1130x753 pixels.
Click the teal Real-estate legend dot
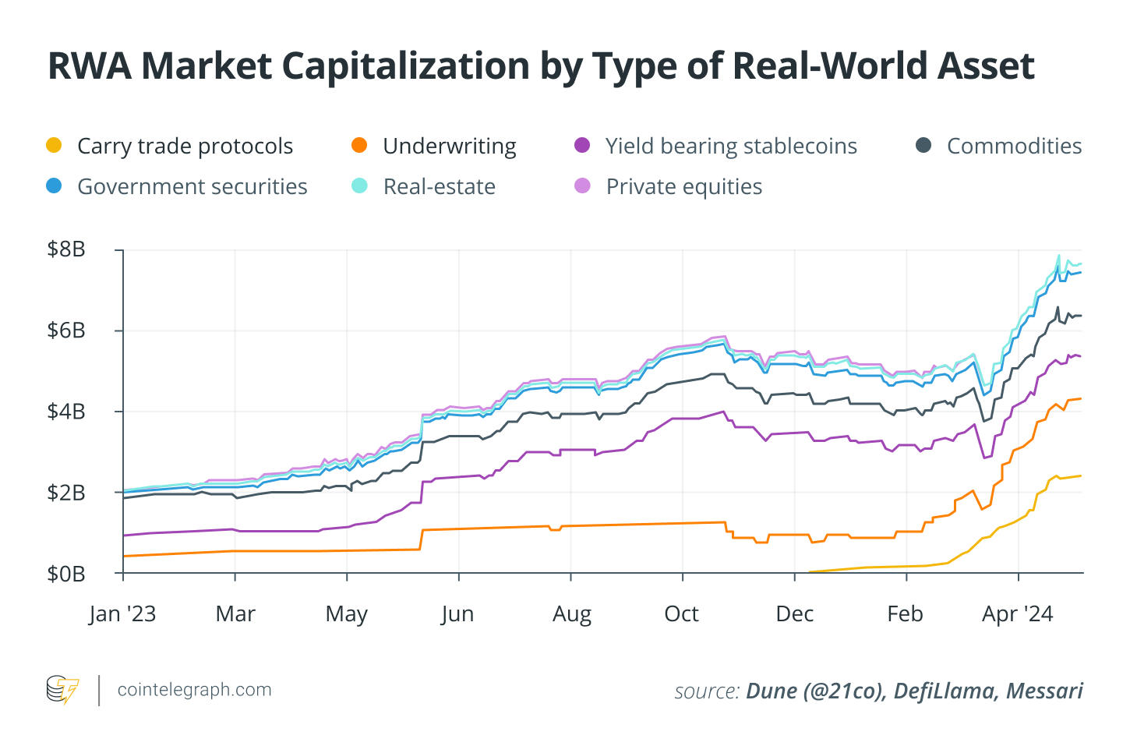(359, 186)
